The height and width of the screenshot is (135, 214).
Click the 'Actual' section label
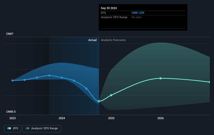92,40
